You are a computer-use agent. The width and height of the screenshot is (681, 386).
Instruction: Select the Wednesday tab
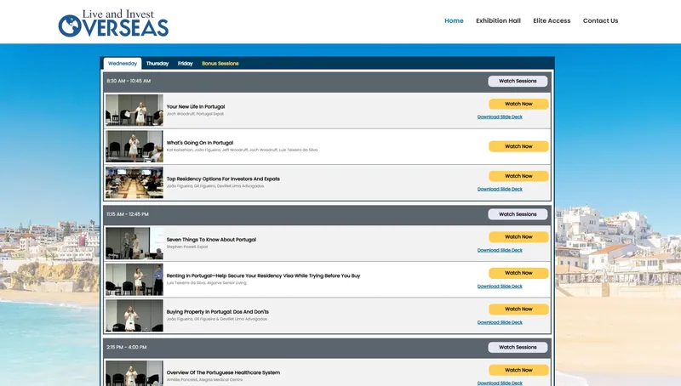(123, 63)
